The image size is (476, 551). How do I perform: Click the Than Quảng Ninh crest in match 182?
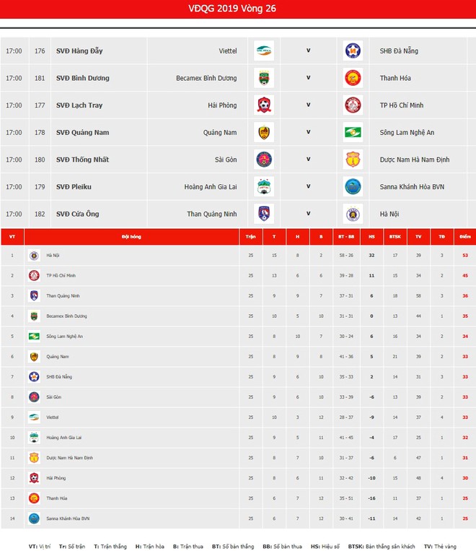[x=264, y=214]
